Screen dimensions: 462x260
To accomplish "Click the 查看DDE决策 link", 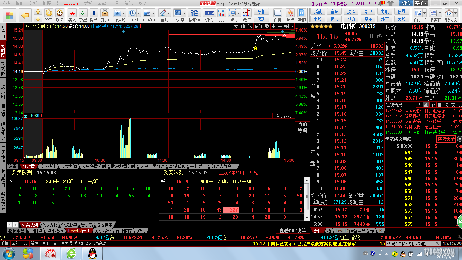I will pyautogui.click(x=293, y=231).
